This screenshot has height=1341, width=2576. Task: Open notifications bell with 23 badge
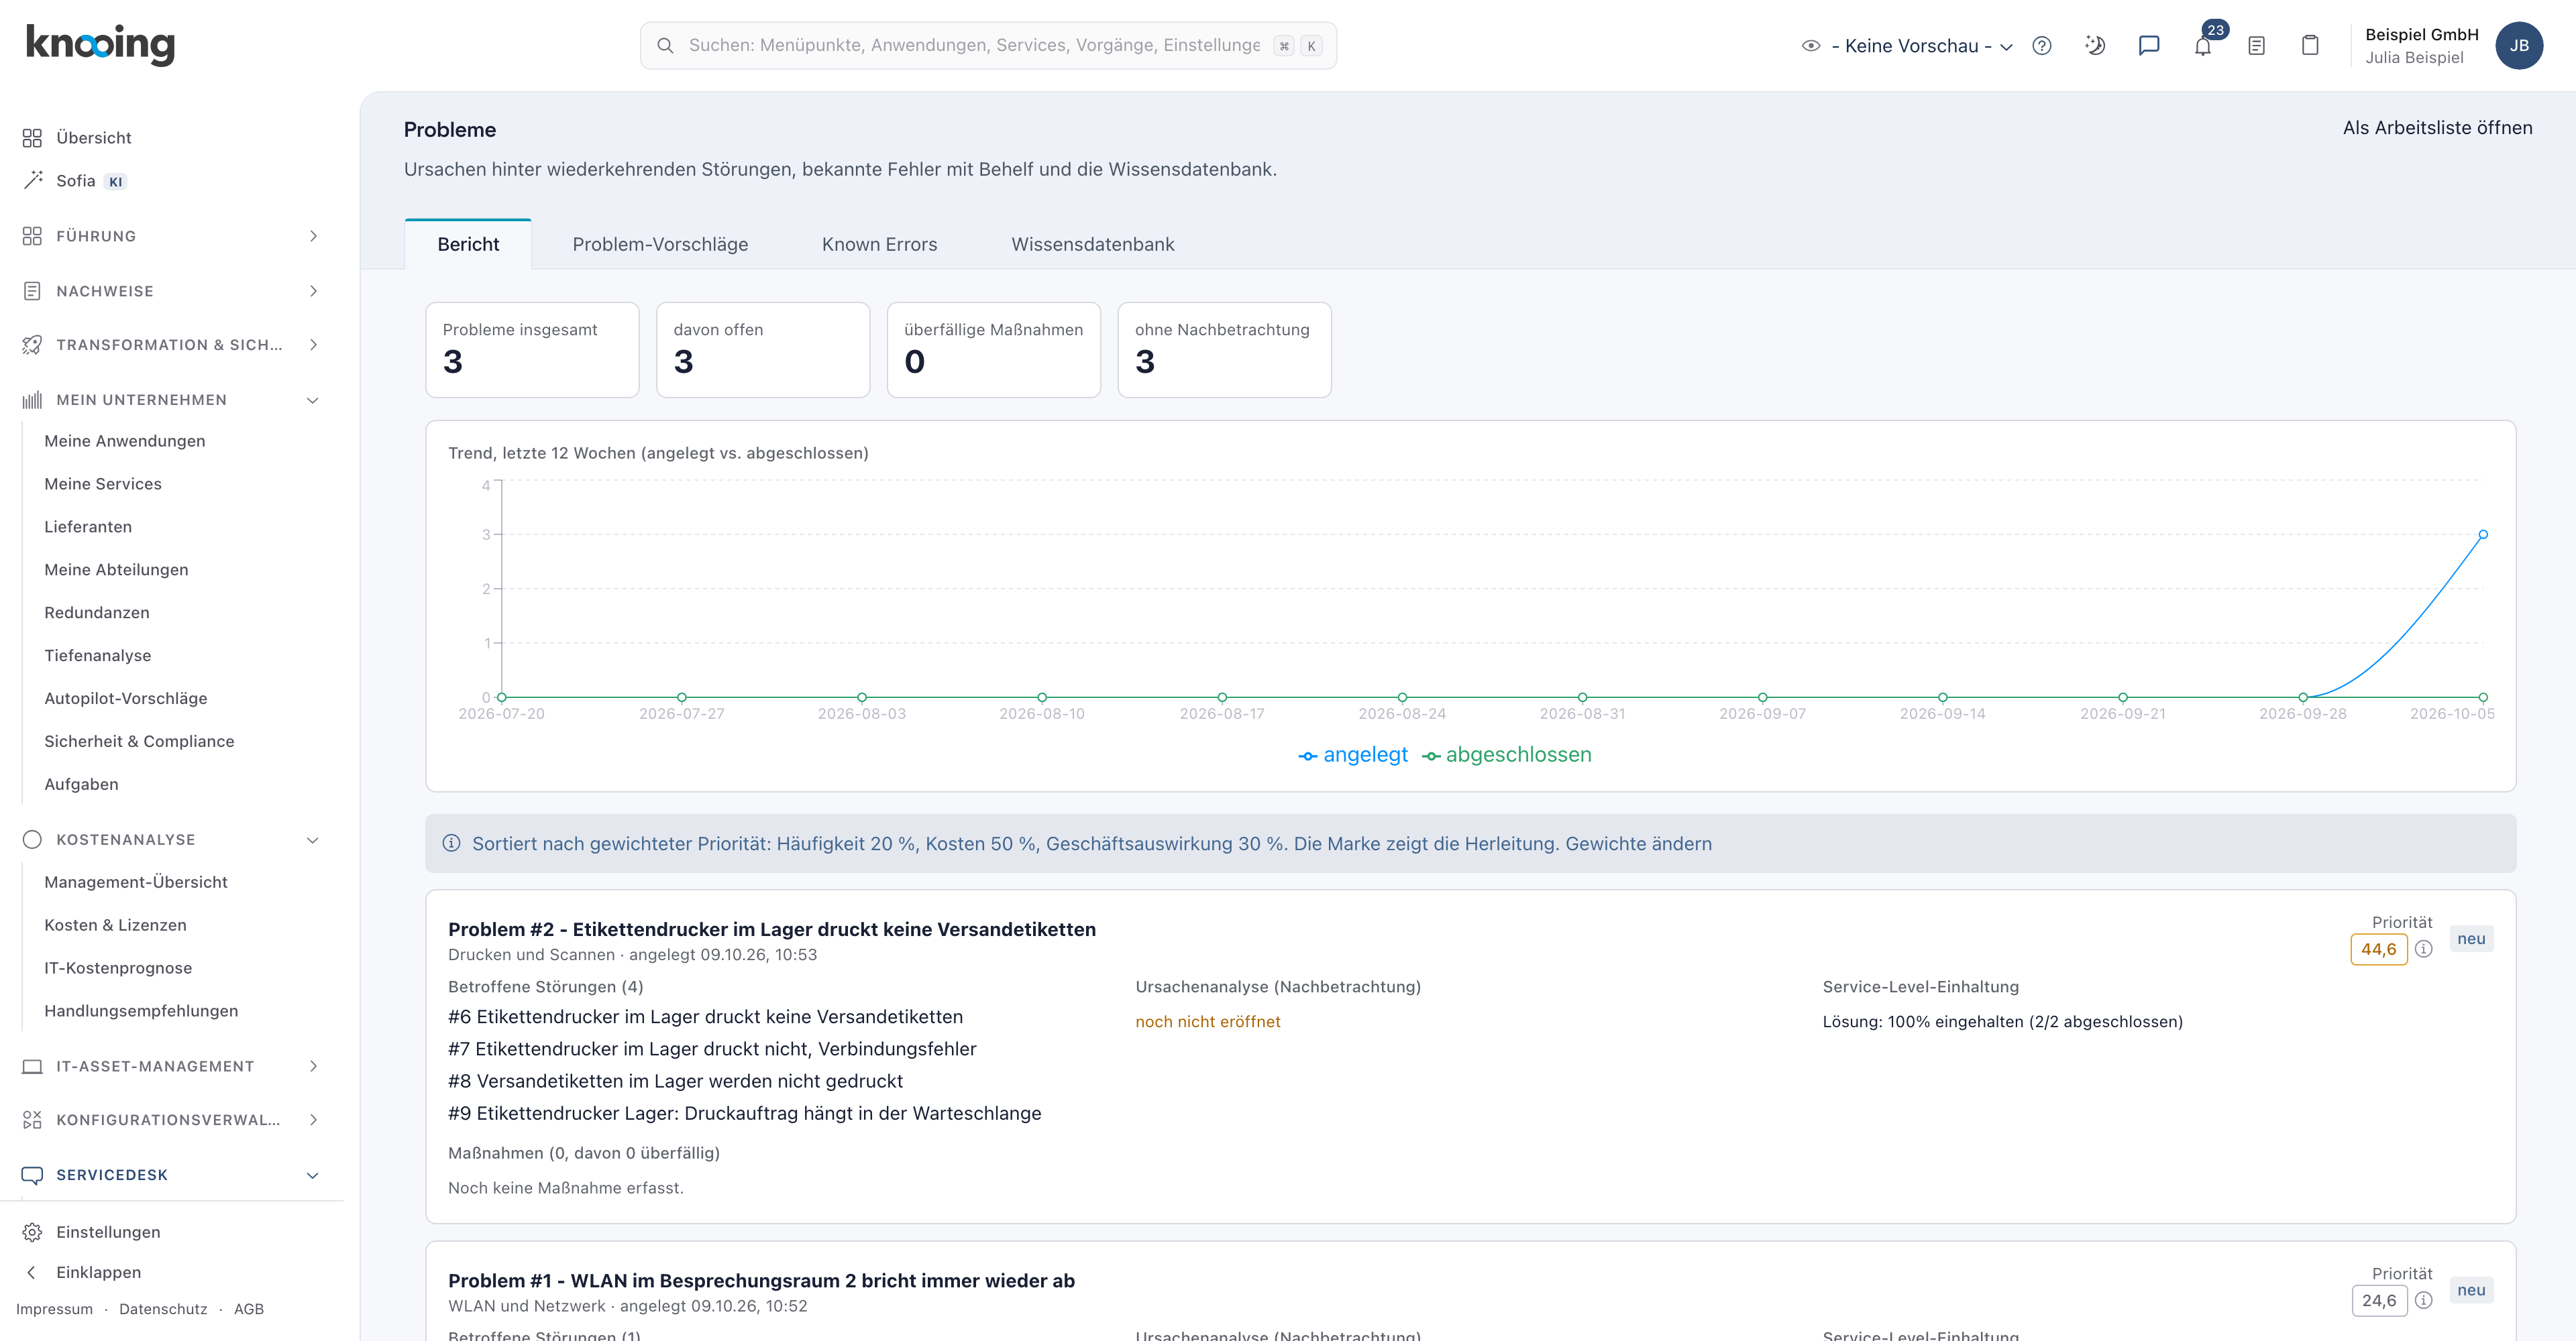[x=2203, y=46]
